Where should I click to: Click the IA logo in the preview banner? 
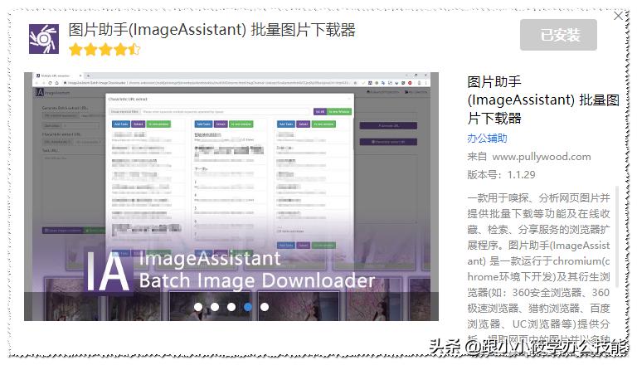click(x=108, y=271)
